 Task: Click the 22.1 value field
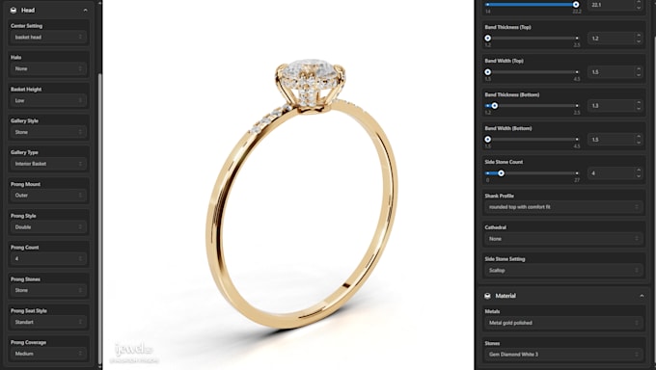611,5
